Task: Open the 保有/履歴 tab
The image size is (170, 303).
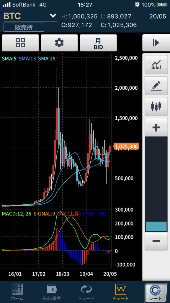Action: tap(52, 292)
